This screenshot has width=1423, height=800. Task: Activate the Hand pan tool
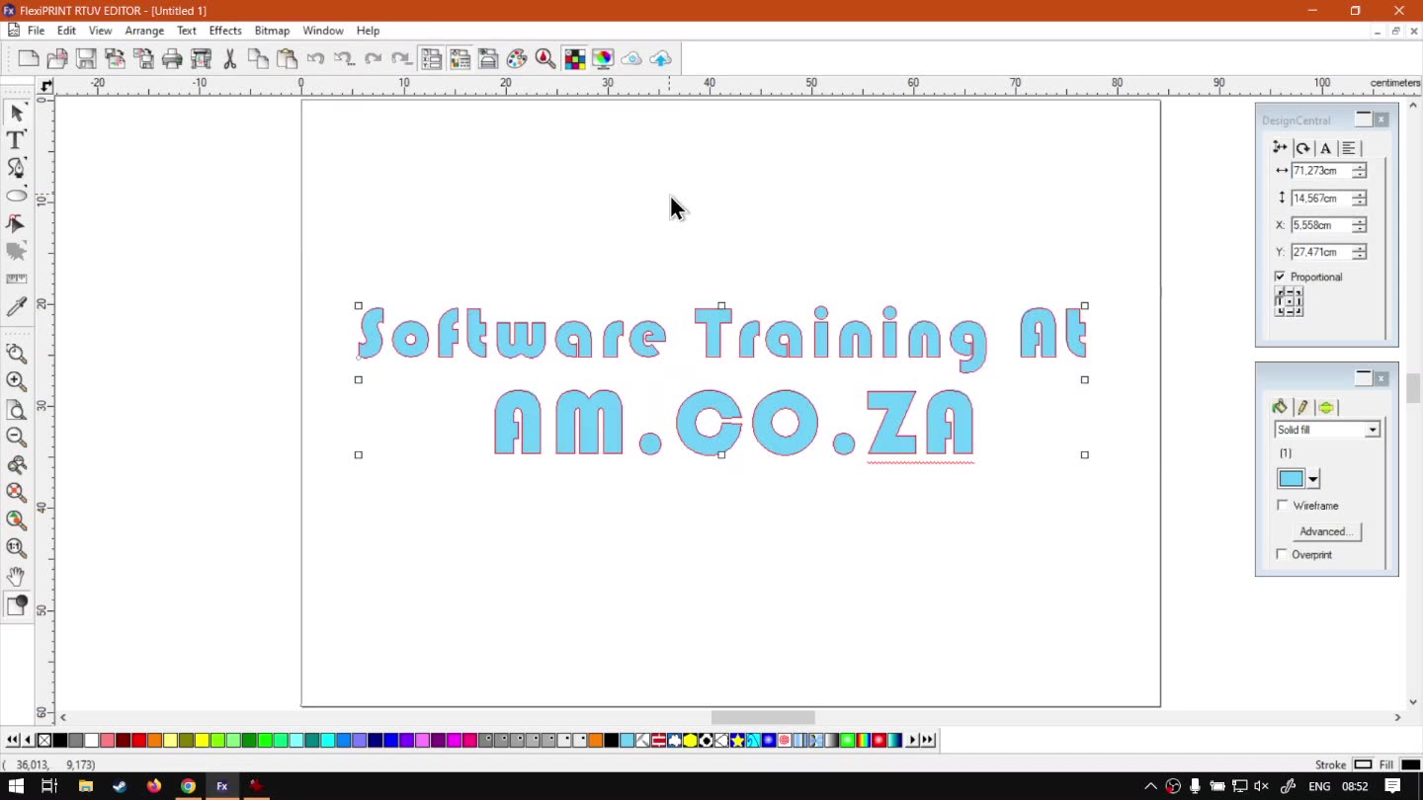tap(16, 576)
